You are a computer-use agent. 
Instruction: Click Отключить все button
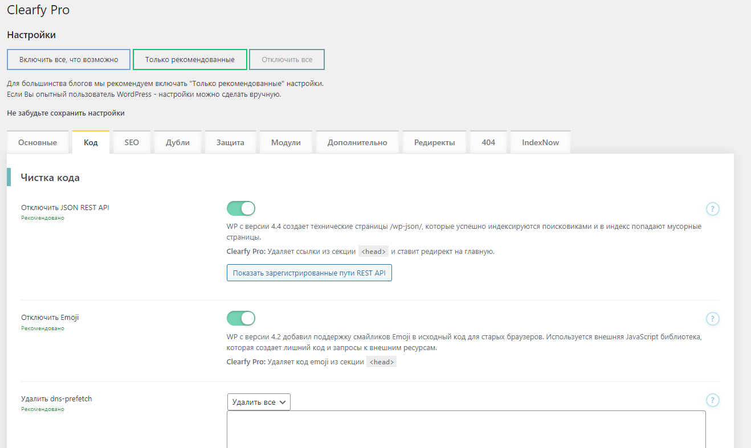coord(287,59)
